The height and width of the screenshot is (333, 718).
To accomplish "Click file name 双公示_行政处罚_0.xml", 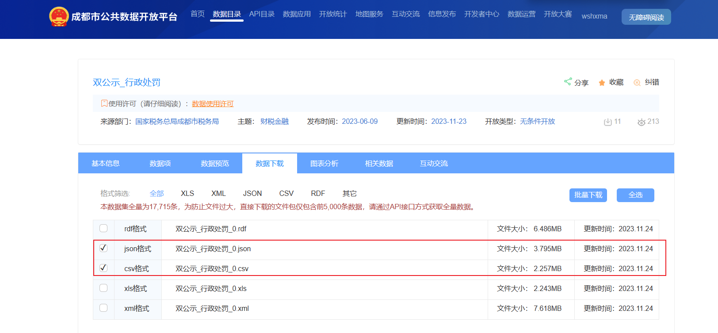I will point(212,308).
